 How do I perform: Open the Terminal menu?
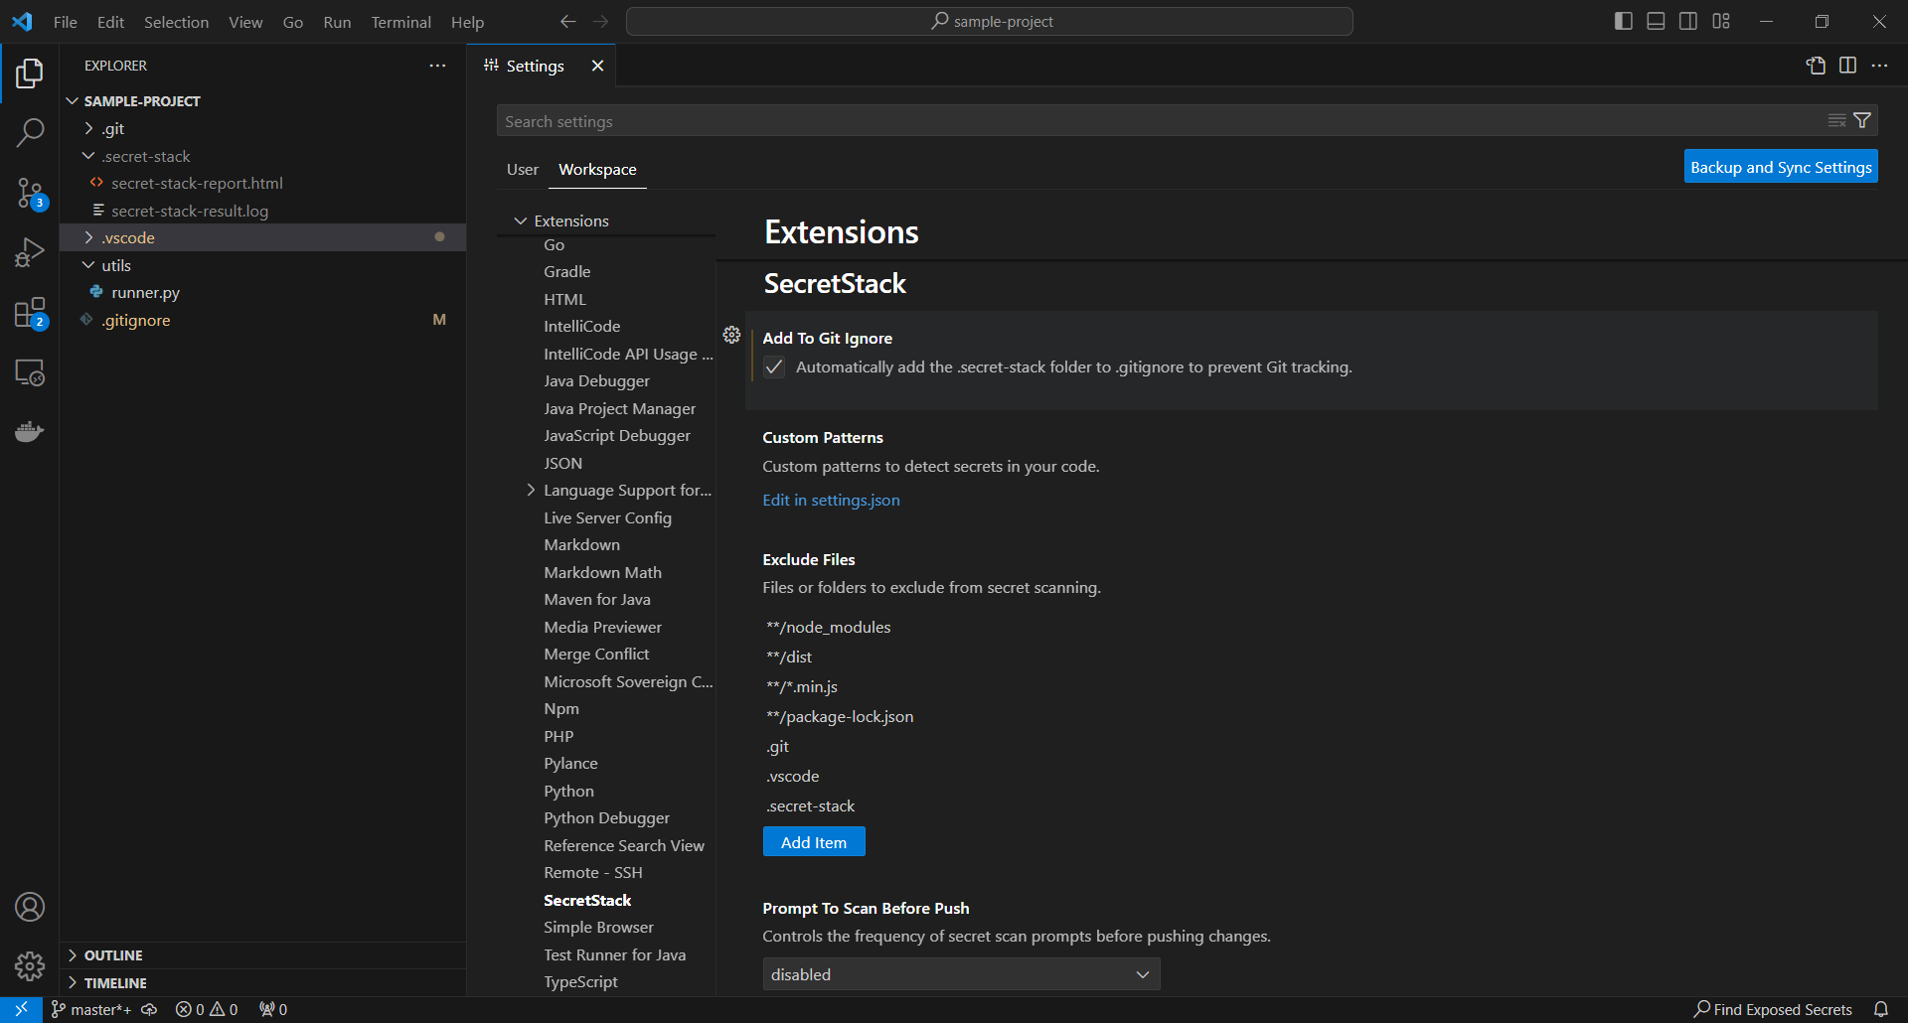[x=400, y=22]
